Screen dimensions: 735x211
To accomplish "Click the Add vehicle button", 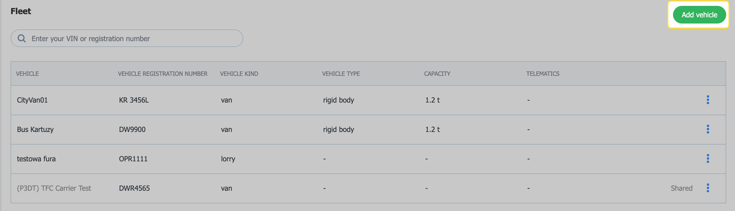I will [x=699, y=15].
